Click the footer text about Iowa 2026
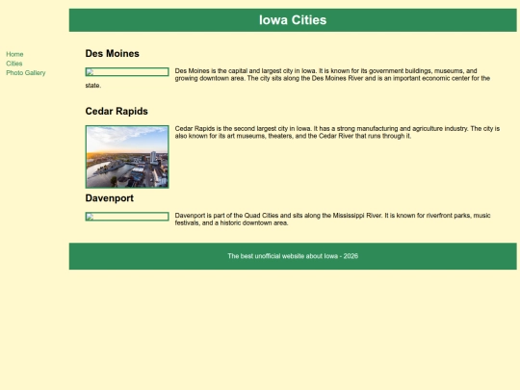The image size is (520, 390). click(293, 256)
